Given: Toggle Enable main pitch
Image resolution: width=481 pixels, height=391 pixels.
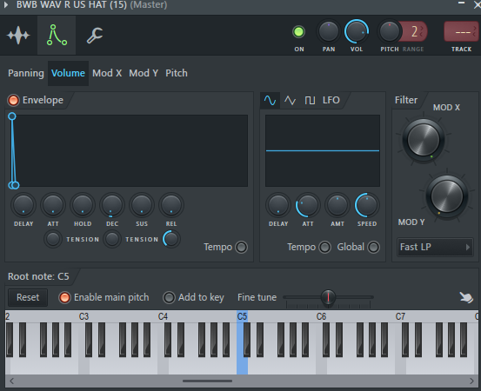Looking at the screenshot, I should (64, 297).
